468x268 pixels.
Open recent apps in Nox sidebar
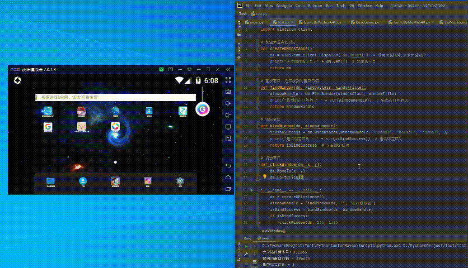click(228, 189)
